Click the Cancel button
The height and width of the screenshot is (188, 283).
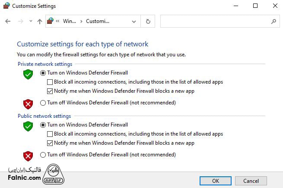[x=251, y=181]
